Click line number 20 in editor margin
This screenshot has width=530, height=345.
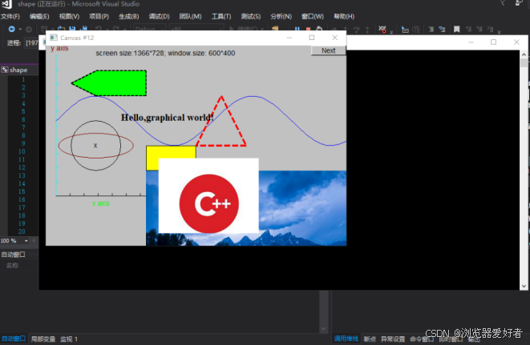click(22, 231)
